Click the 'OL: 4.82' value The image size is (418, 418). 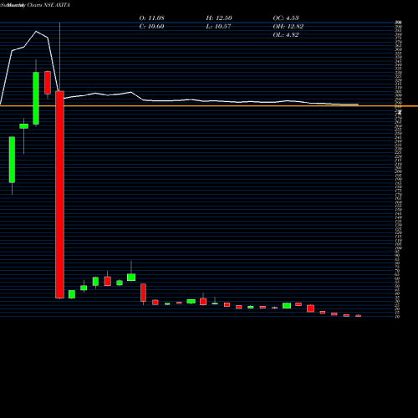(286, 35)
